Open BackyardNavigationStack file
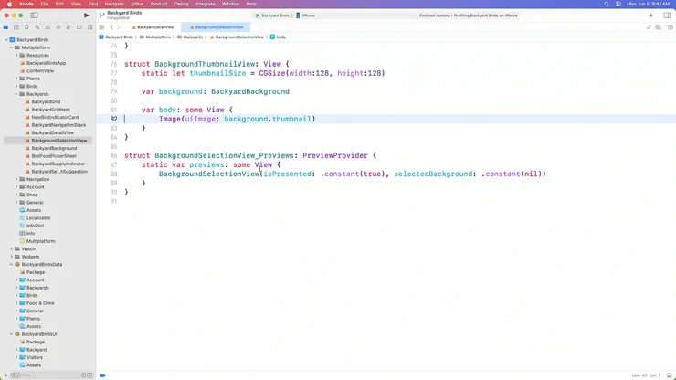 [58, 125]
